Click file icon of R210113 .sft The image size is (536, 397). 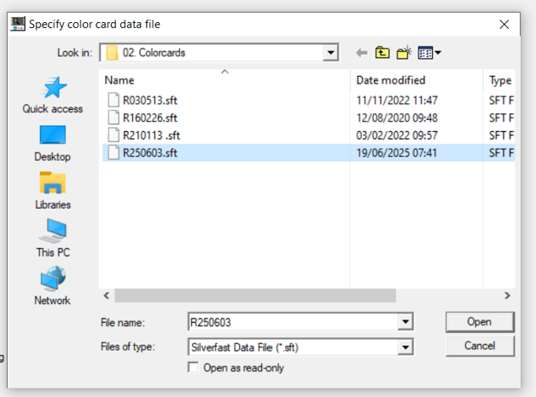(x=114, y=135)
